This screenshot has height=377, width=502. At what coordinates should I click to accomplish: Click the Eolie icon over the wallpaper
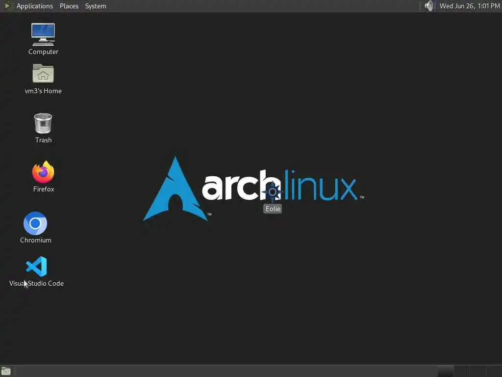coord(273,192)
